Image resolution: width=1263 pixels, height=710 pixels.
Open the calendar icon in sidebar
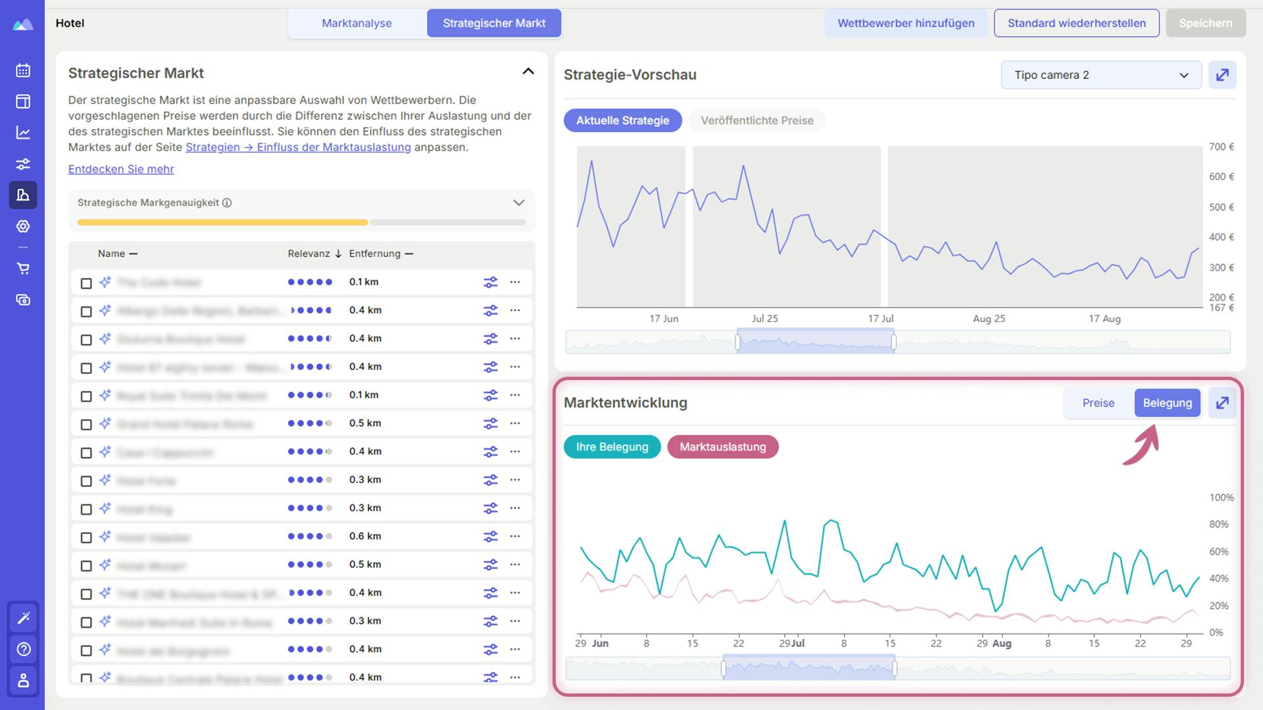tap(23, 70)
